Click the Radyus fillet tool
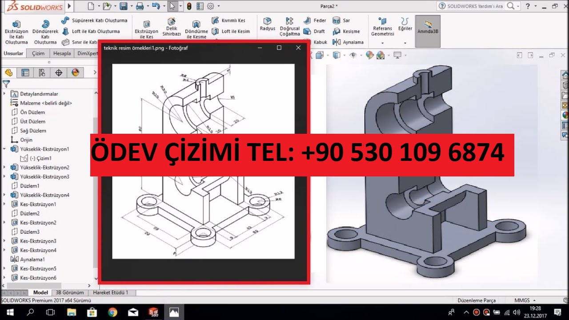569x320 pixels. [267, 24]
